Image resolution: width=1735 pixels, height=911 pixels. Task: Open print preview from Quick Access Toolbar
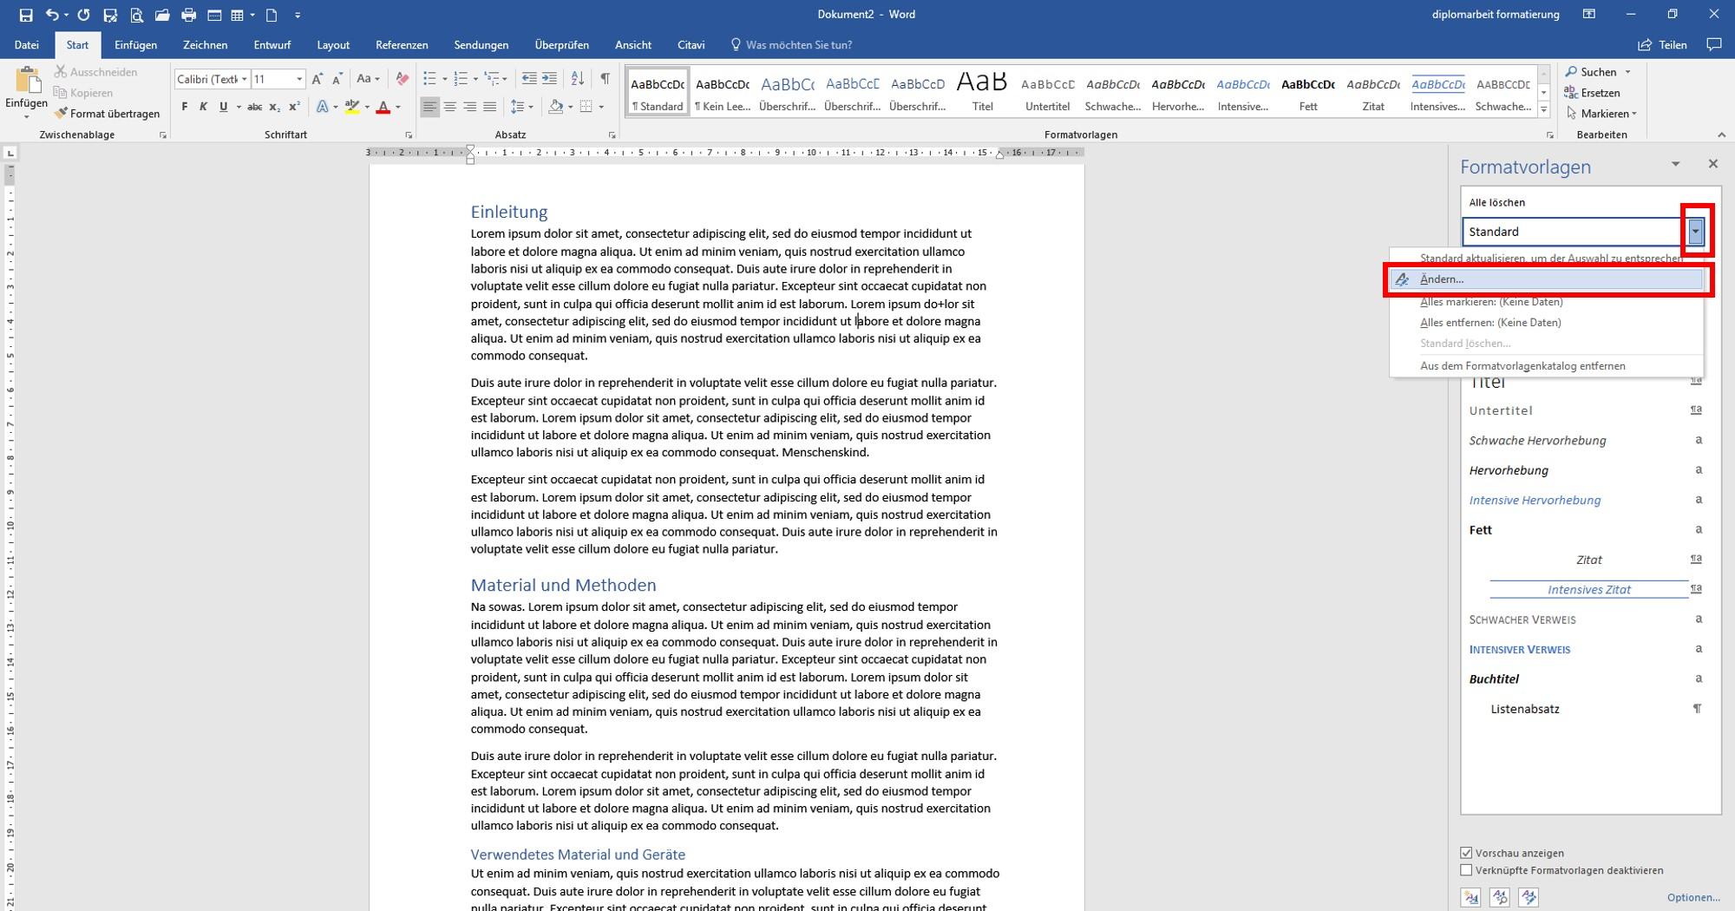tap(136, 14)
